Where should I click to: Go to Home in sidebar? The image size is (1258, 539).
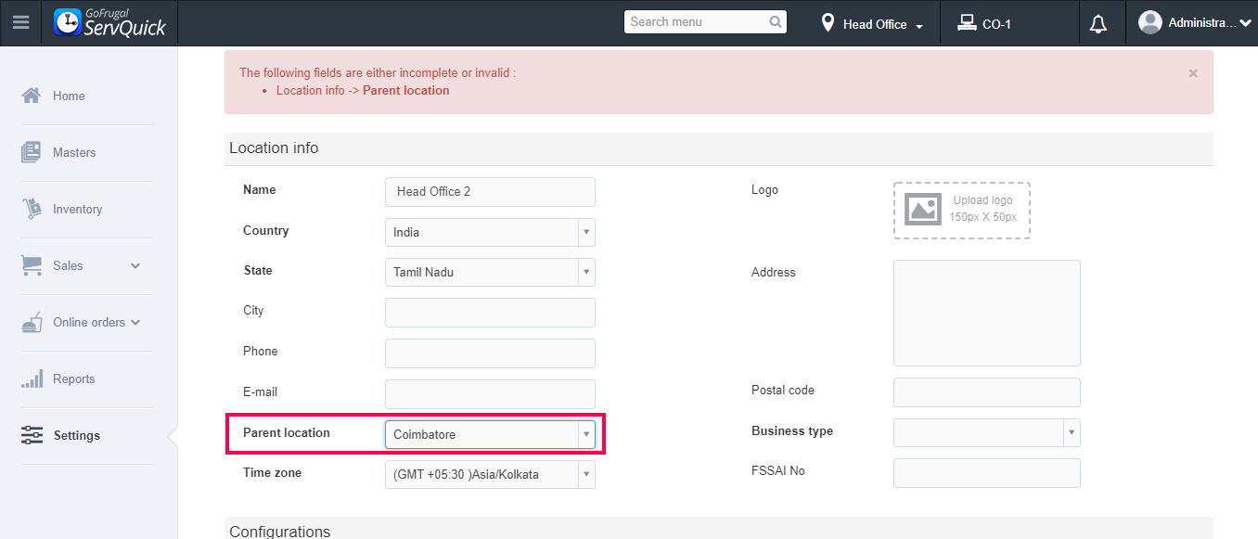[x=69, y=96]
